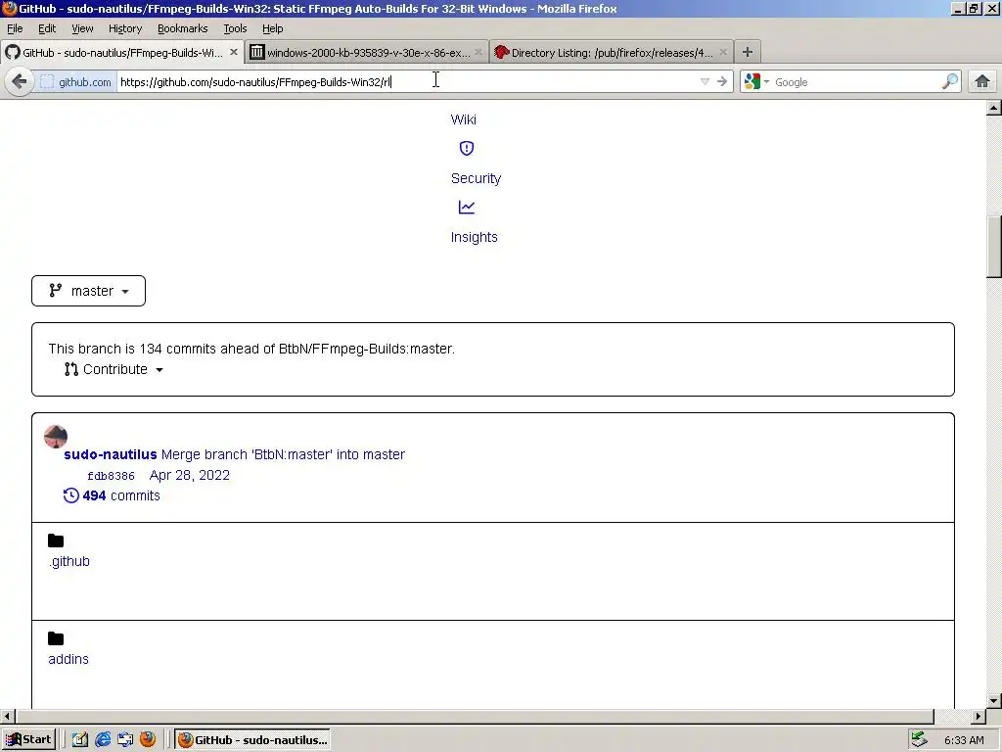Click the go arrow in the address bar

point(722,81)
